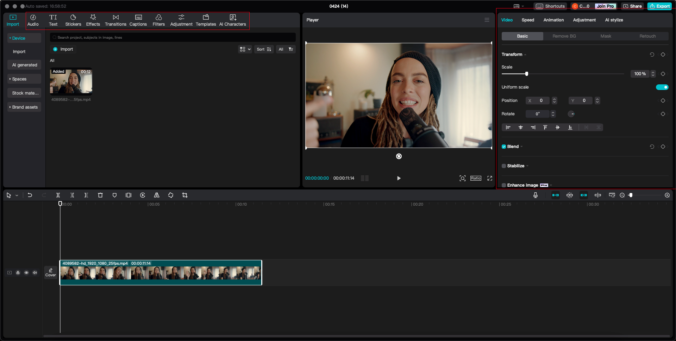Screen dimensions: 676x341
Task: Start a voiceover recording with the microphone icon
Action: [535, 195]
